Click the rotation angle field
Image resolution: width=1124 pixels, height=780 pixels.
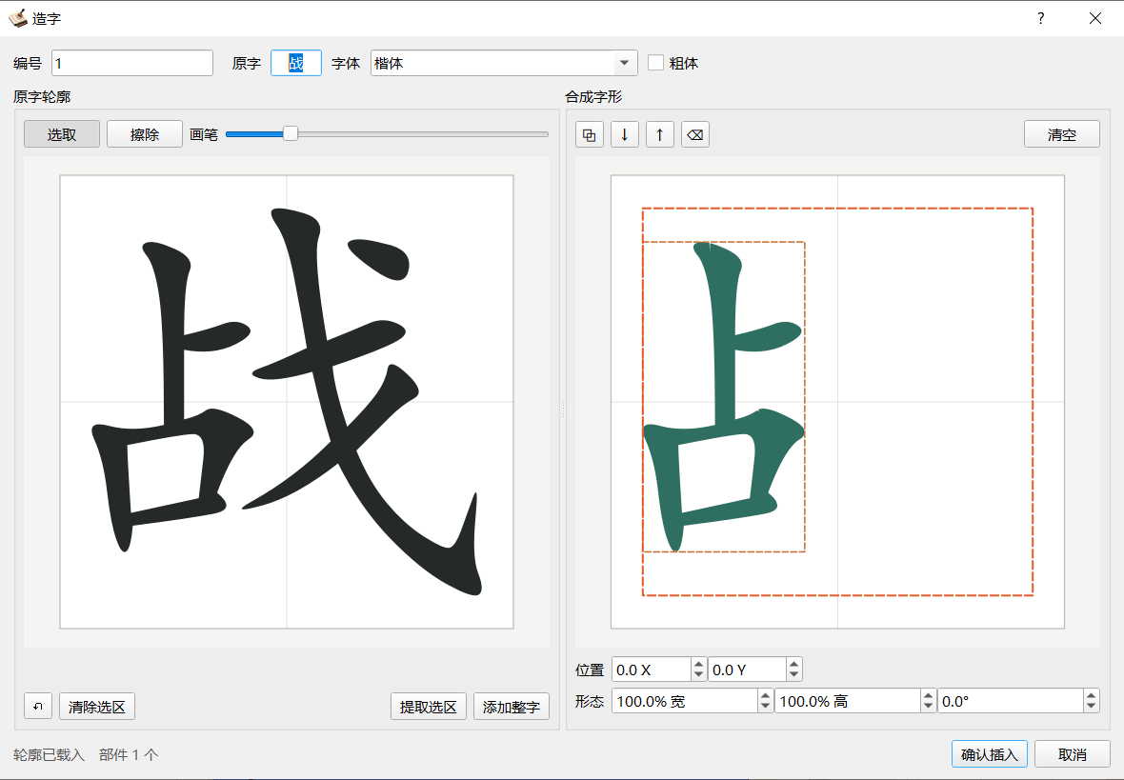1011,701
